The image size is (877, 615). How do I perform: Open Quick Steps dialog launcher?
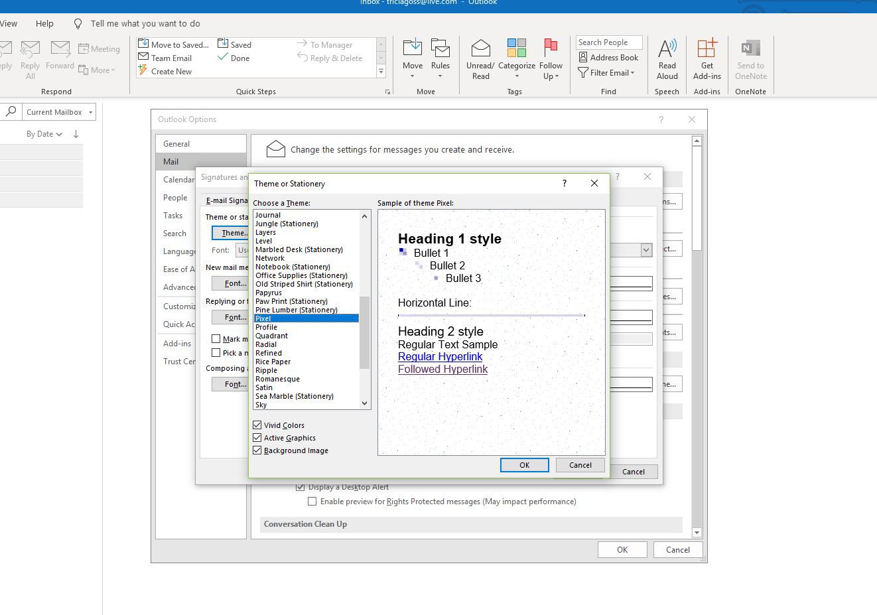(x=387, y=92)
